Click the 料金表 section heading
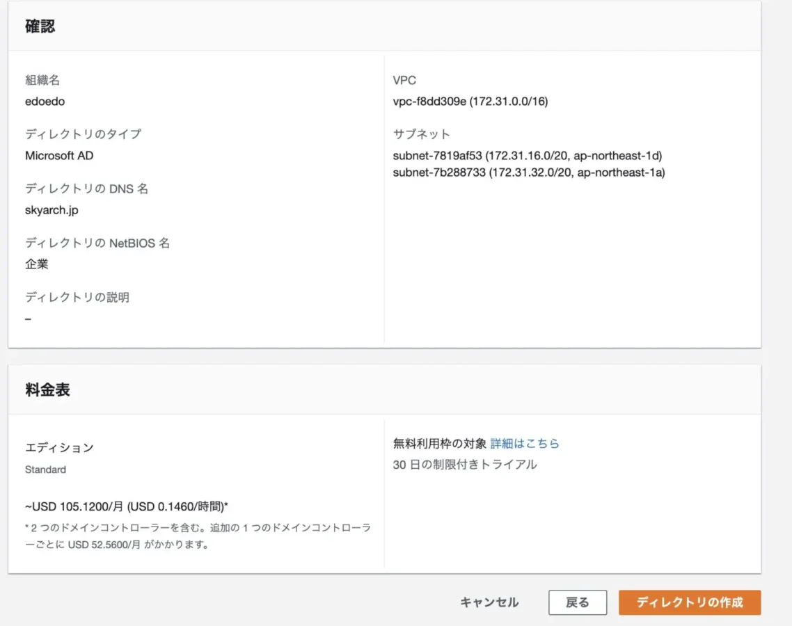The height and width of the screenshot is (626, 792). [47, 390]
